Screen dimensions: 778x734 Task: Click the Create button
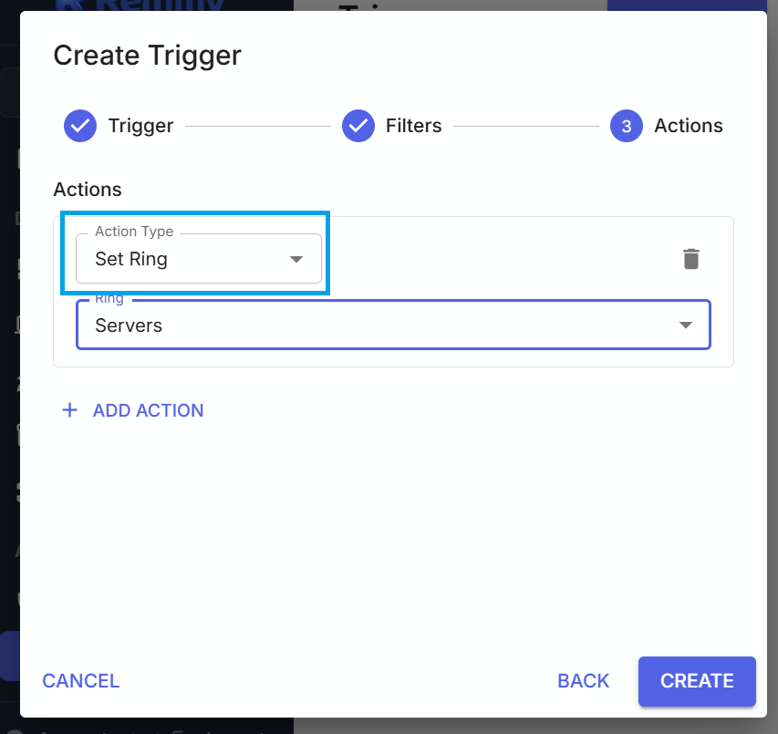click(x=697, y=681)
